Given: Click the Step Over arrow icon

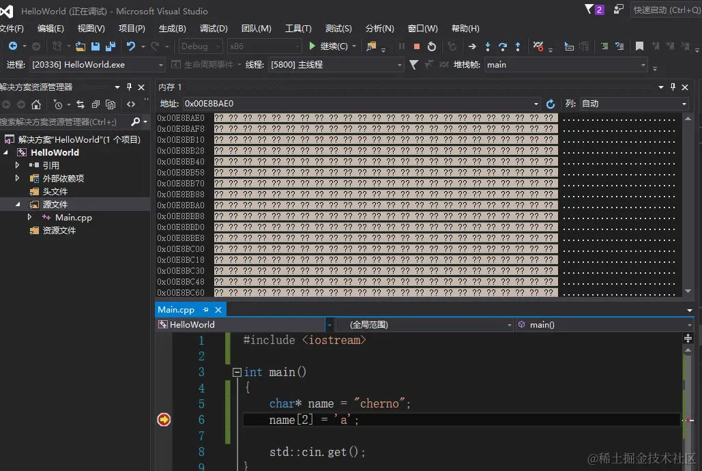Looking at the screenshot, I should [x=503, y=46].
